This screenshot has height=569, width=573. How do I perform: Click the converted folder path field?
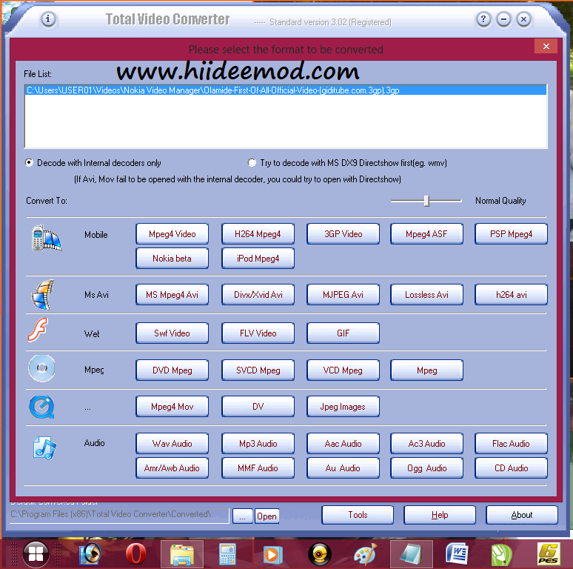pos(119,514)
